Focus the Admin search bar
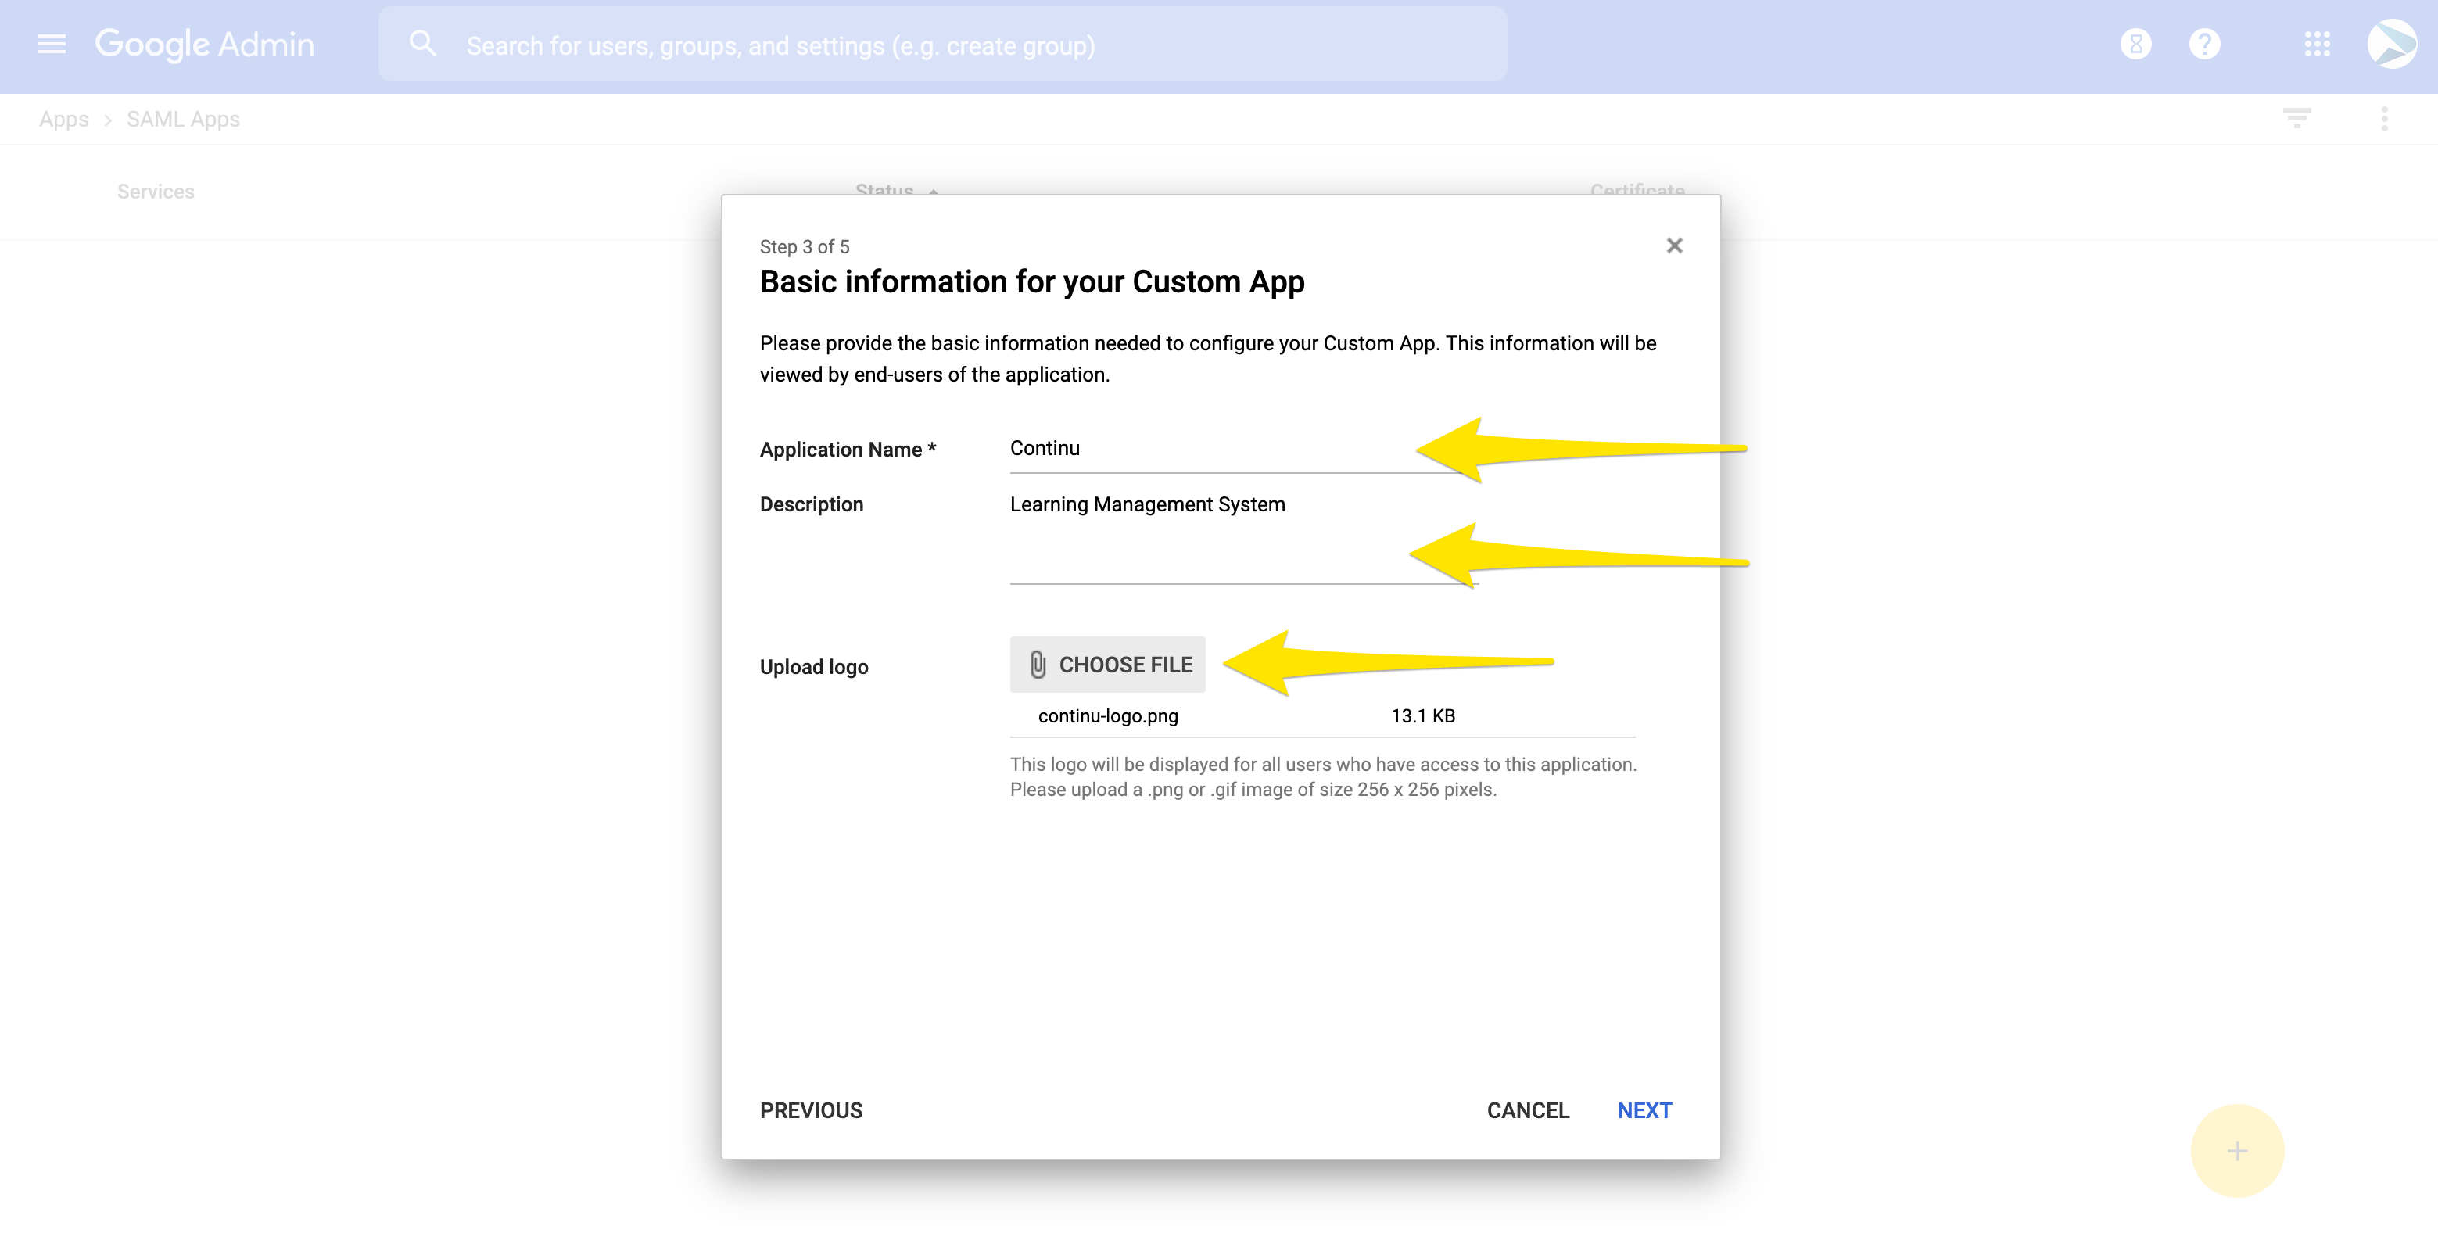This screenshot has height=1251, width=2438. click(x=946, y=45)
